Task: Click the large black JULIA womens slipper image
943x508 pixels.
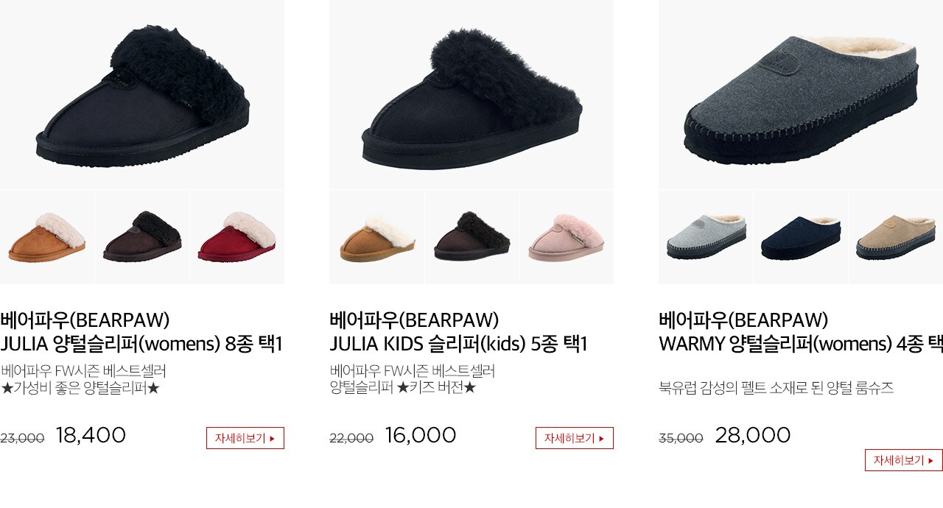Action: click(142, 94)
